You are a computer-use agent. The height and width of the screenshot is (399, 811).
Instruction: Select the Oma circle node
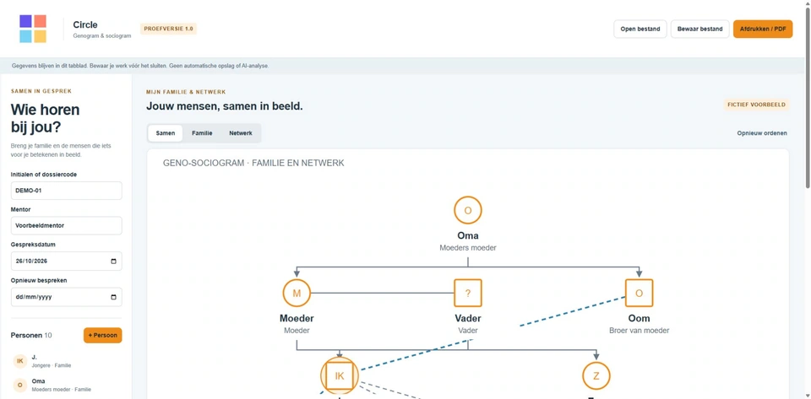tap(467, 210)
